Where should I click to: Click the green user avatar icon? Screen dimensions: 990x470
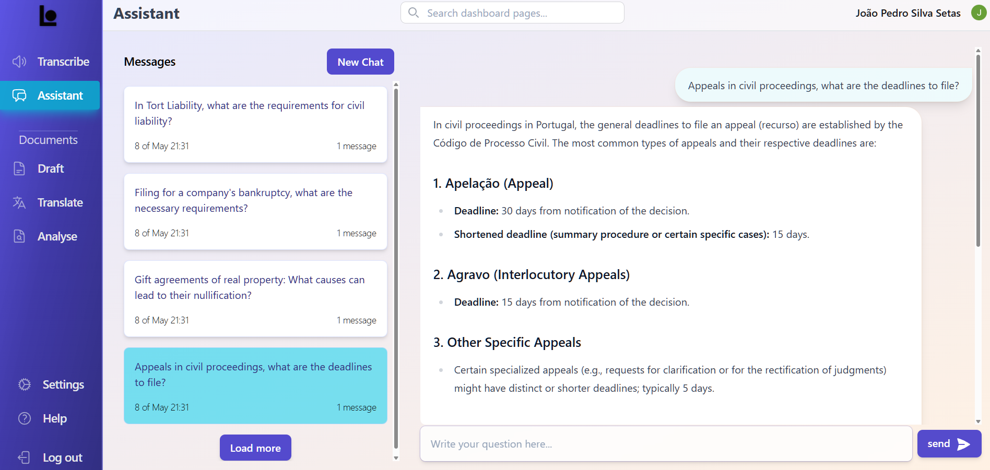tap(979, 13)
